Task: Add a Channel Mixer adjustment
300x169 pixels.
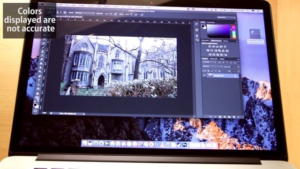Action: tap(223, 51)
